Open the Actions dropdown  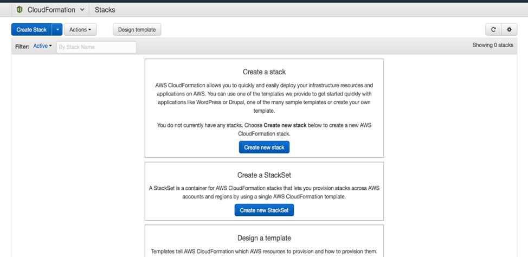[80, 30]
